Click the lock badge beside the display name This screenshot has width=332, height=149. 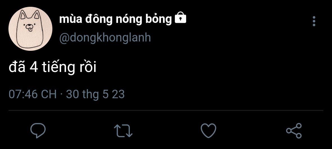click(181, 17)
